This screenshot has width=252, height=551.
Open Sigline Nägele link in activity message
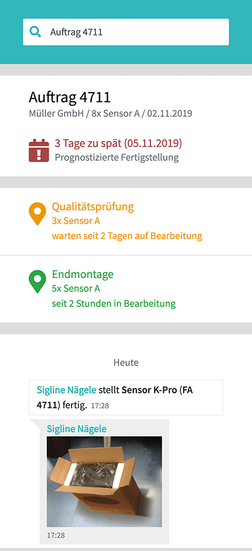(66, 390)
